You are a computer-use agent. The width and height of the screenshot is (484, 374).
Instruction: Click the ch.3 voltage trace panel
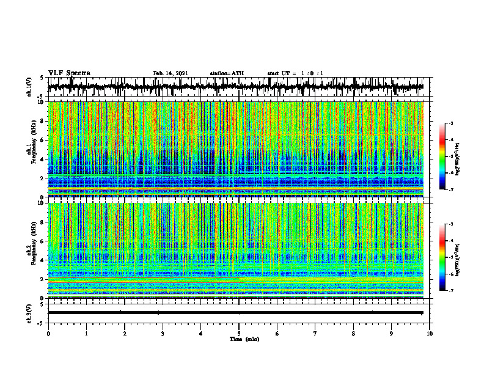pos(239,313)
